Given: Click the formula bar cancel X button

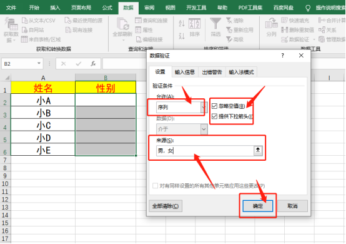Looking at the screenshot, I should [x=64, y=64].
